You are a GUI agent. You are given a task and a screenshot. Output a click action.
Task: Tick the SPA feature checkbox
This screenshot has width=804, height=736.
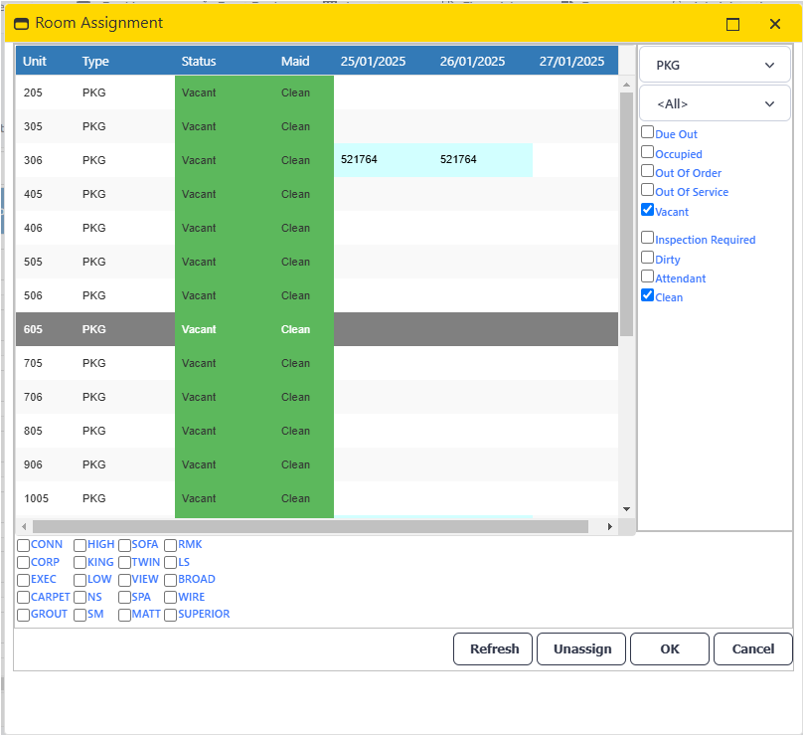pos(124,598)
